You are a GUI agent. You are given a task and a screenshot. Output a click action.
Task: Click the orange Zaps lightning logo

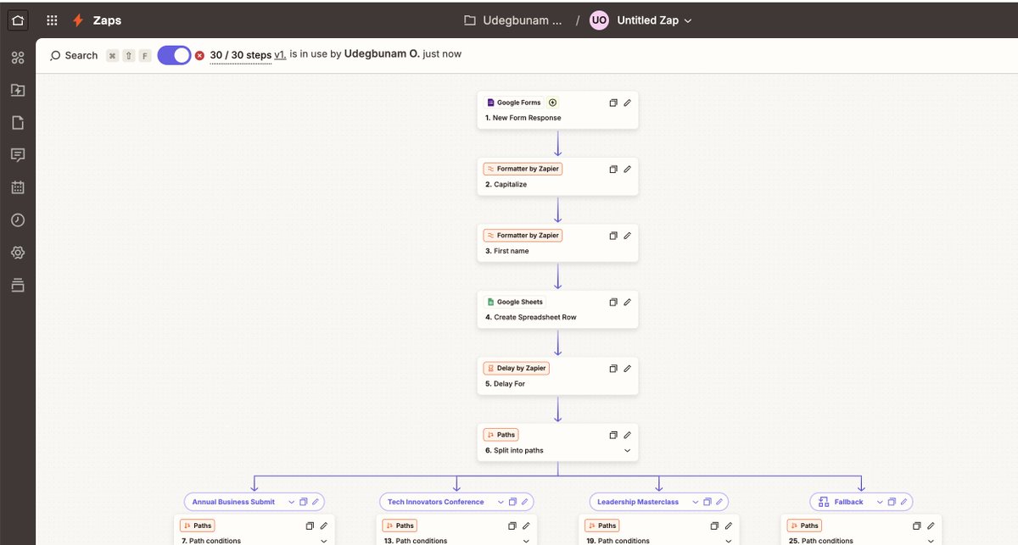(x=78, y=20)
